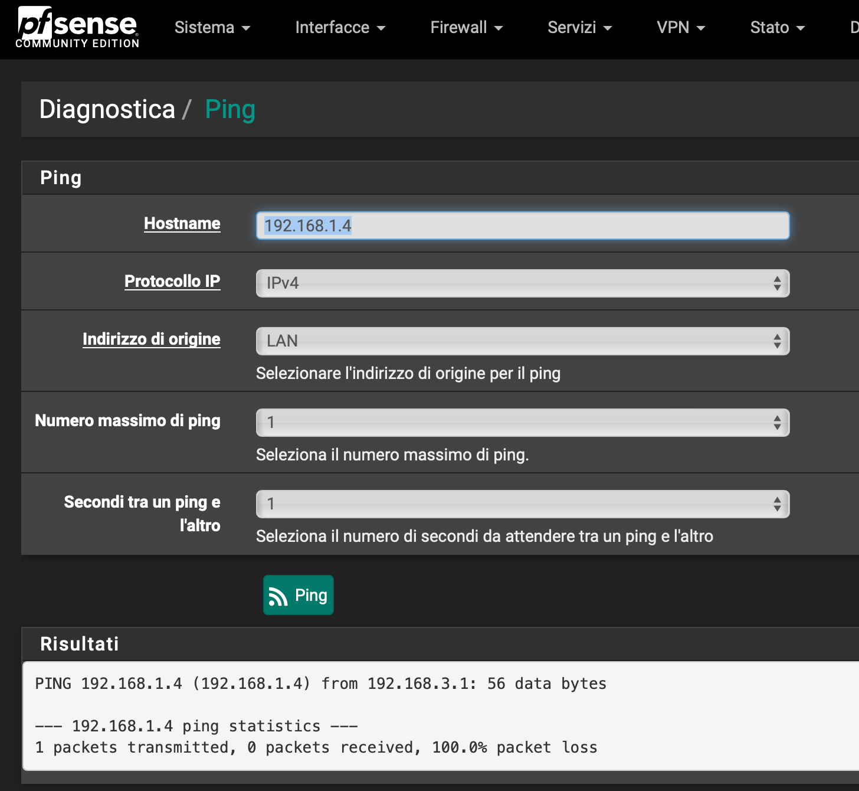Click the '100.0% packet loss' result line

point(316,747)
